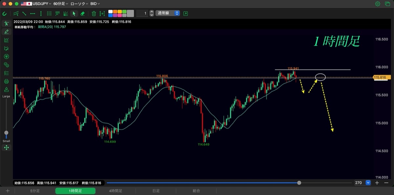Click the crosshair cursor icon in sidebar
This screenshot has height=195, width=394.
tap(6, 24)
